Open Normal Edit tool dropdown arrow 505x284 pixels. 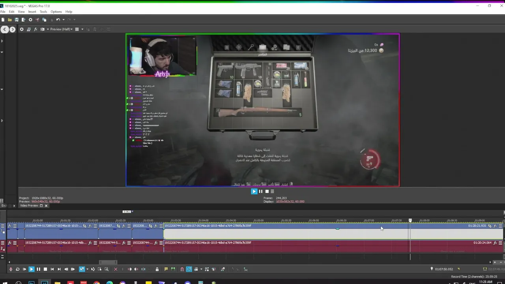[x=87, y=269]
